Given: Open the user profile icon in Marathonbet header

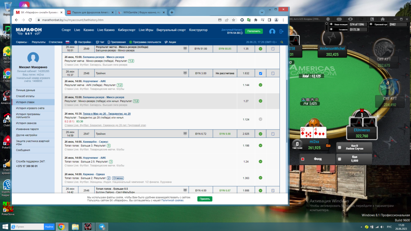Looking at the screenshot, I should [x=272, y=31].
